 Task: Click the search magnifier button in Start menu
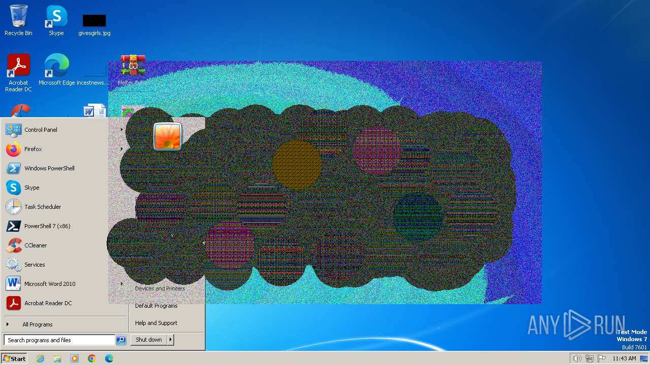[x=121, y=340]
